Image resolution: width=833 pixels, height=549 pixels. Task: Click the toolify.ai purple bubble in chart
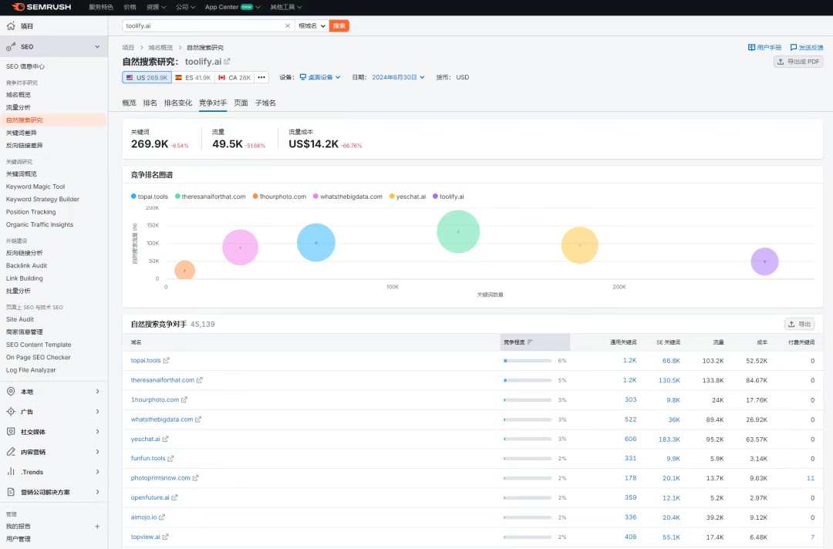764,261
